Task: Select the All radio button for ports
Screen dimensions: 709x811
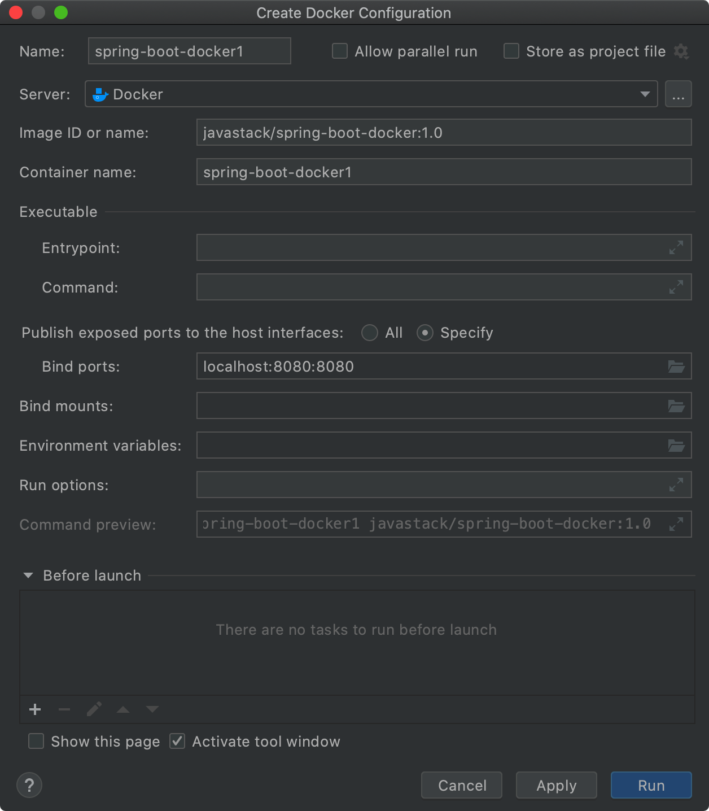Action: pos(370,333)
